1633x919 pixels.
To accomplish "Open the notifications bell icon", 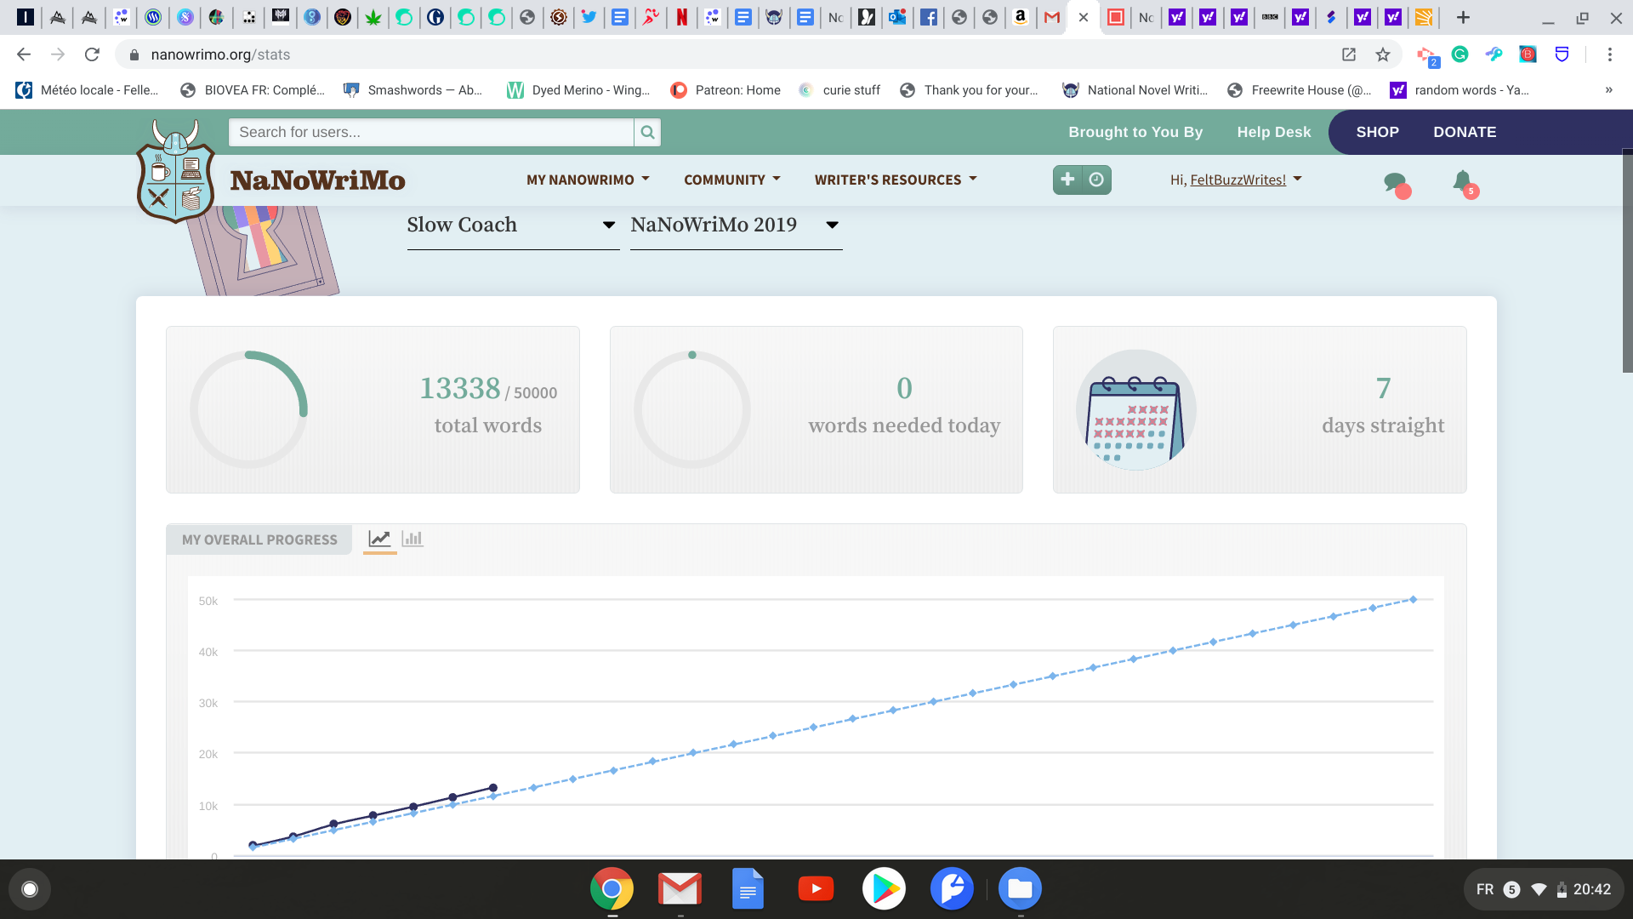I will 1464,183.
